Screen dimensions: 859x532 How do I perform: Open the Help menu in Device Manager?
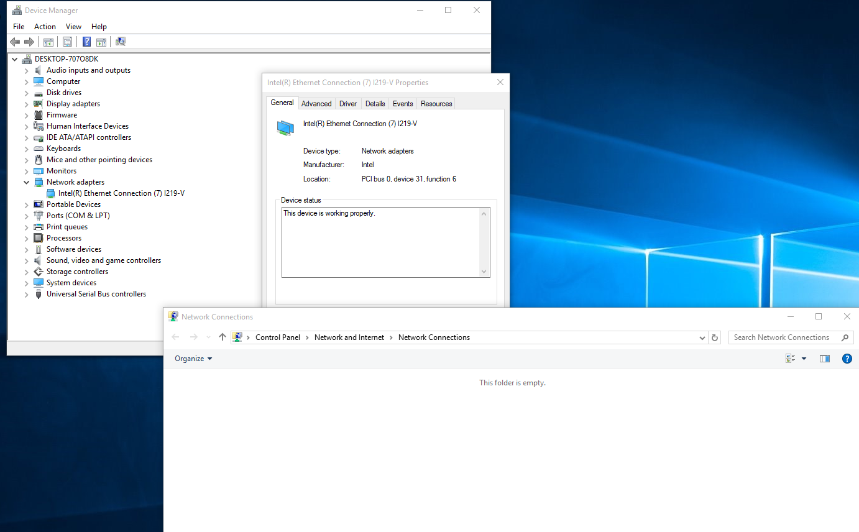tap(99, 27)
